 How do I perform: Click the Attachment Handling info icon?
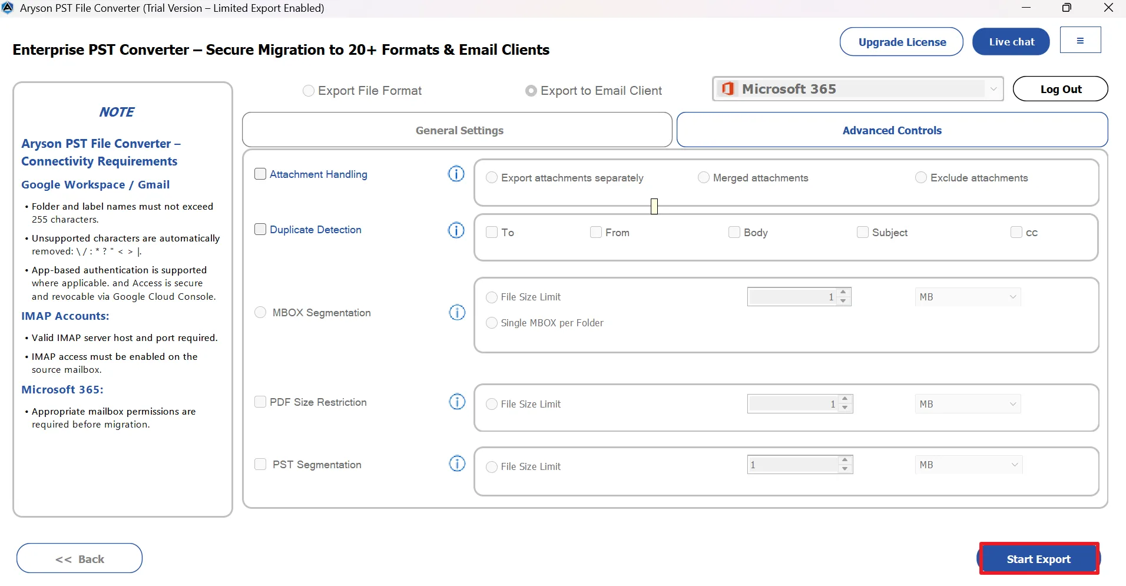click(x=456, y=174)
